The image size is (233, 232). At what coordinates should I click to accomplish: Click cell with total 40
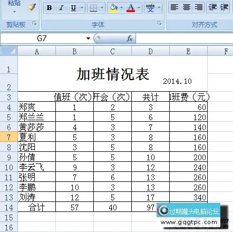(x=113, y=207)
